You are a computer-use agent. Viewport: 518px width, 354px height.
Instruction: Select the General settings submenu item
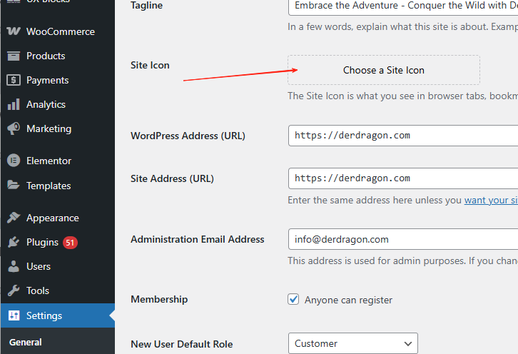point(26,342)
